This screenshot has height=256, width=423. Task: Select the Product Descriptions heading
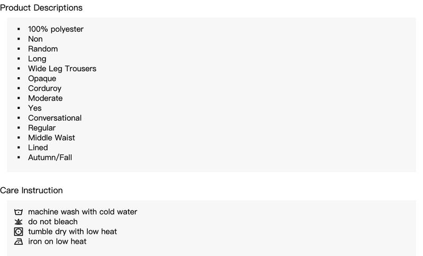(41, 8)
